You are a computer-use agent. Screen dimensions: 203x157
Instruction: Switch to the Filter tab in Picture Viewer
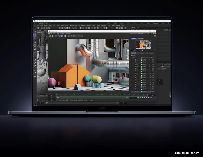click(146, 53)
